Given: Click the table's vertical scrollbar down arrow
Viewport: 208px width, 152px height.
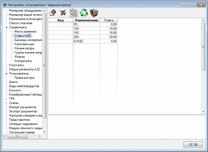Looking at the screenshot, I should 203,112.
